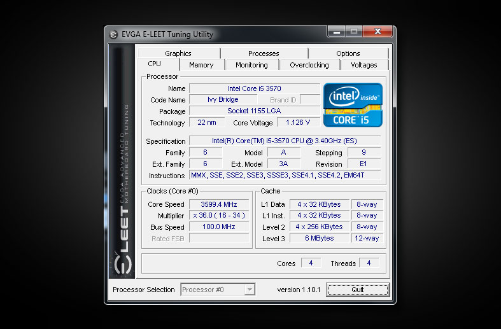This screenshot has width=501, height=329.
Task: Open the Monitoring tab
Action: pyautogui.click(x=252, y=65)
